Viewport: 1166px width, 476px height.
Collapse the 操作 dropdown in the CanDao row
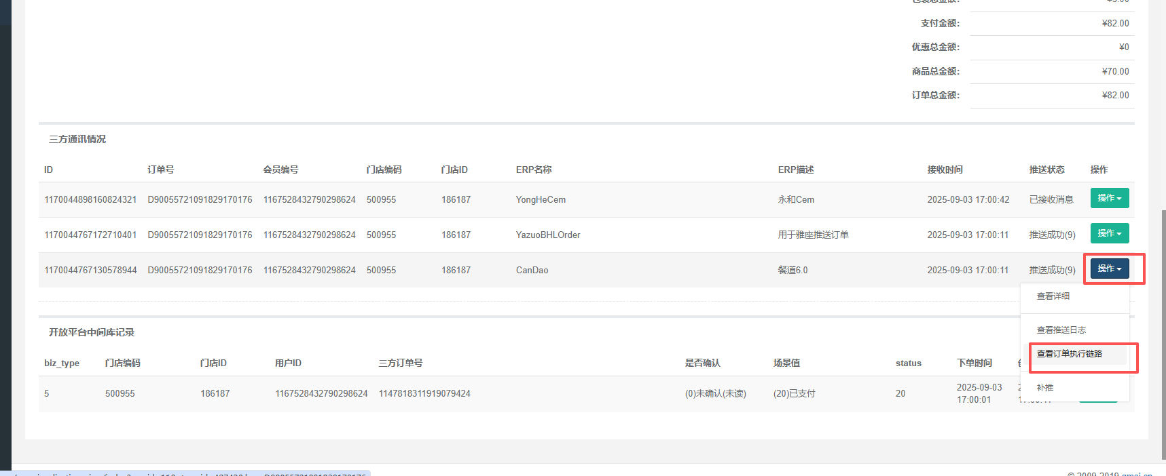coord(1109,269)
